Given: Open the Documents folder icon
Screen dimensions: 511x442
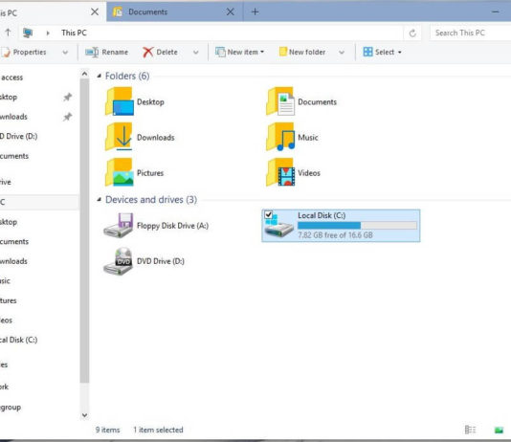Looking at the screenshot, I should (x=280, y=101).
